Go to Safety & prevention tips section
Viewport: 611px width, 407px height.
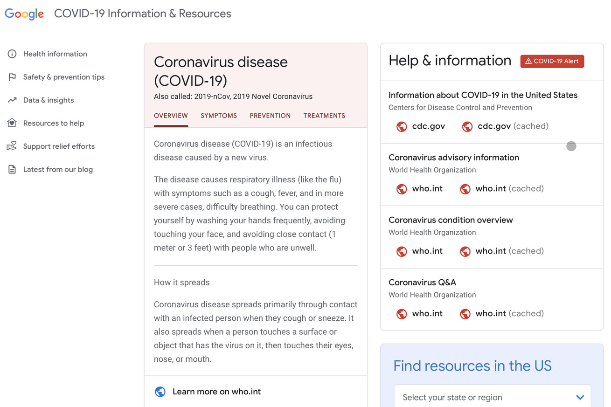[x=64, y=77]
